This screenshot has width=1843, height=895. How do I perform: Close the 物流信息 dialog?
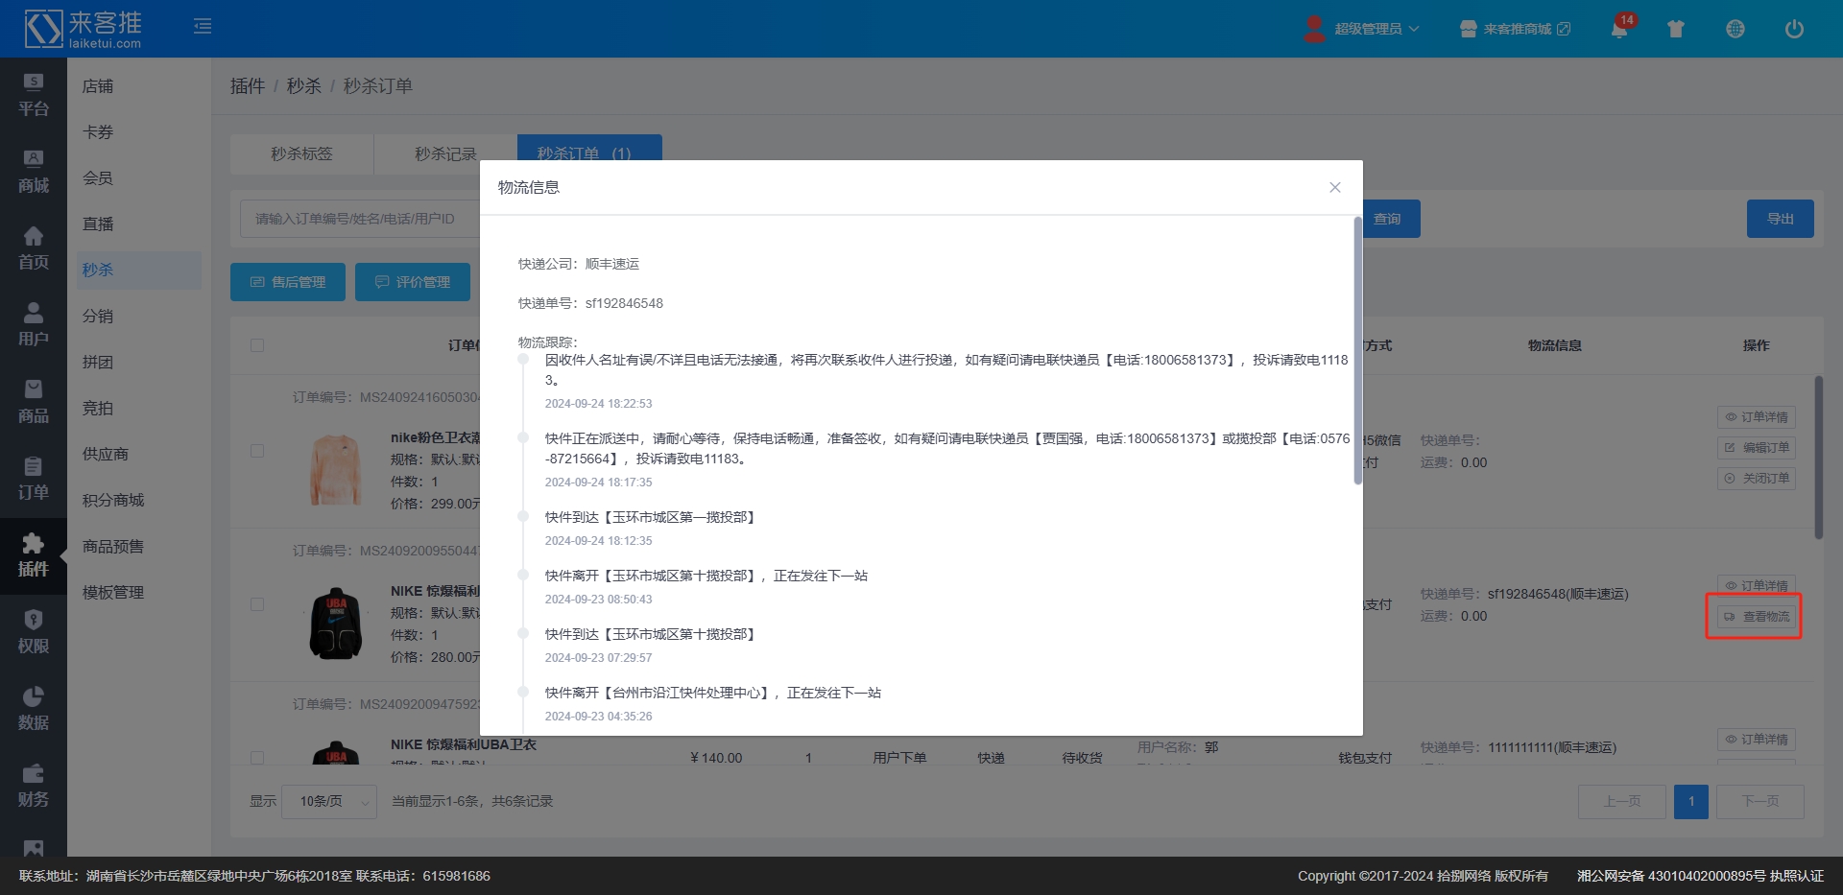pos(1334,187)
